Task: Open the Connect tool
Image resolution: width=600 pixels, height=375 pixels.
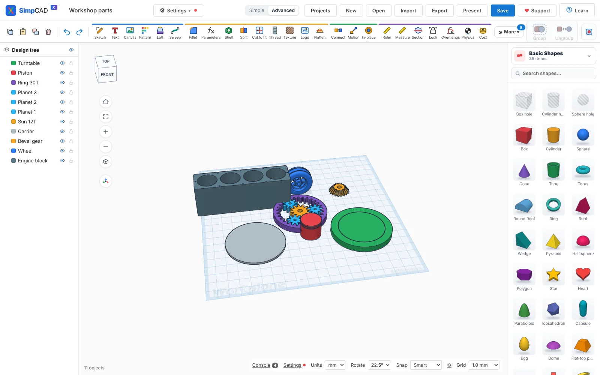Action: (x=338, y=33)
